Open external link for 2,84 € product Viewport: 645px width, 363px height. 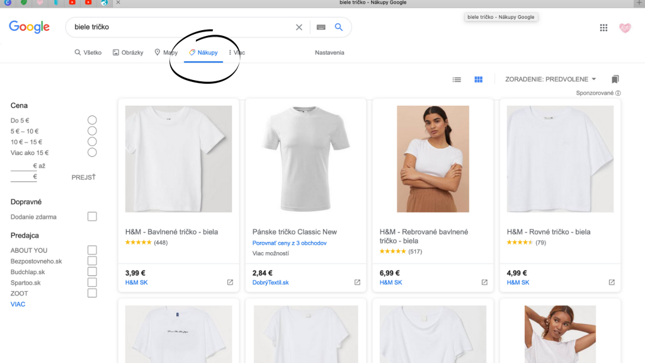[x=357, y=282]
